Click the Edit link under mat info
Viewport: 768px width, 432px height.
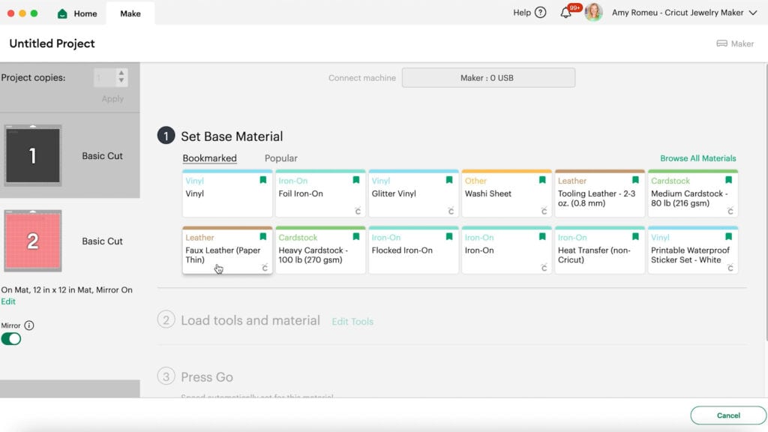click(7, 301)
